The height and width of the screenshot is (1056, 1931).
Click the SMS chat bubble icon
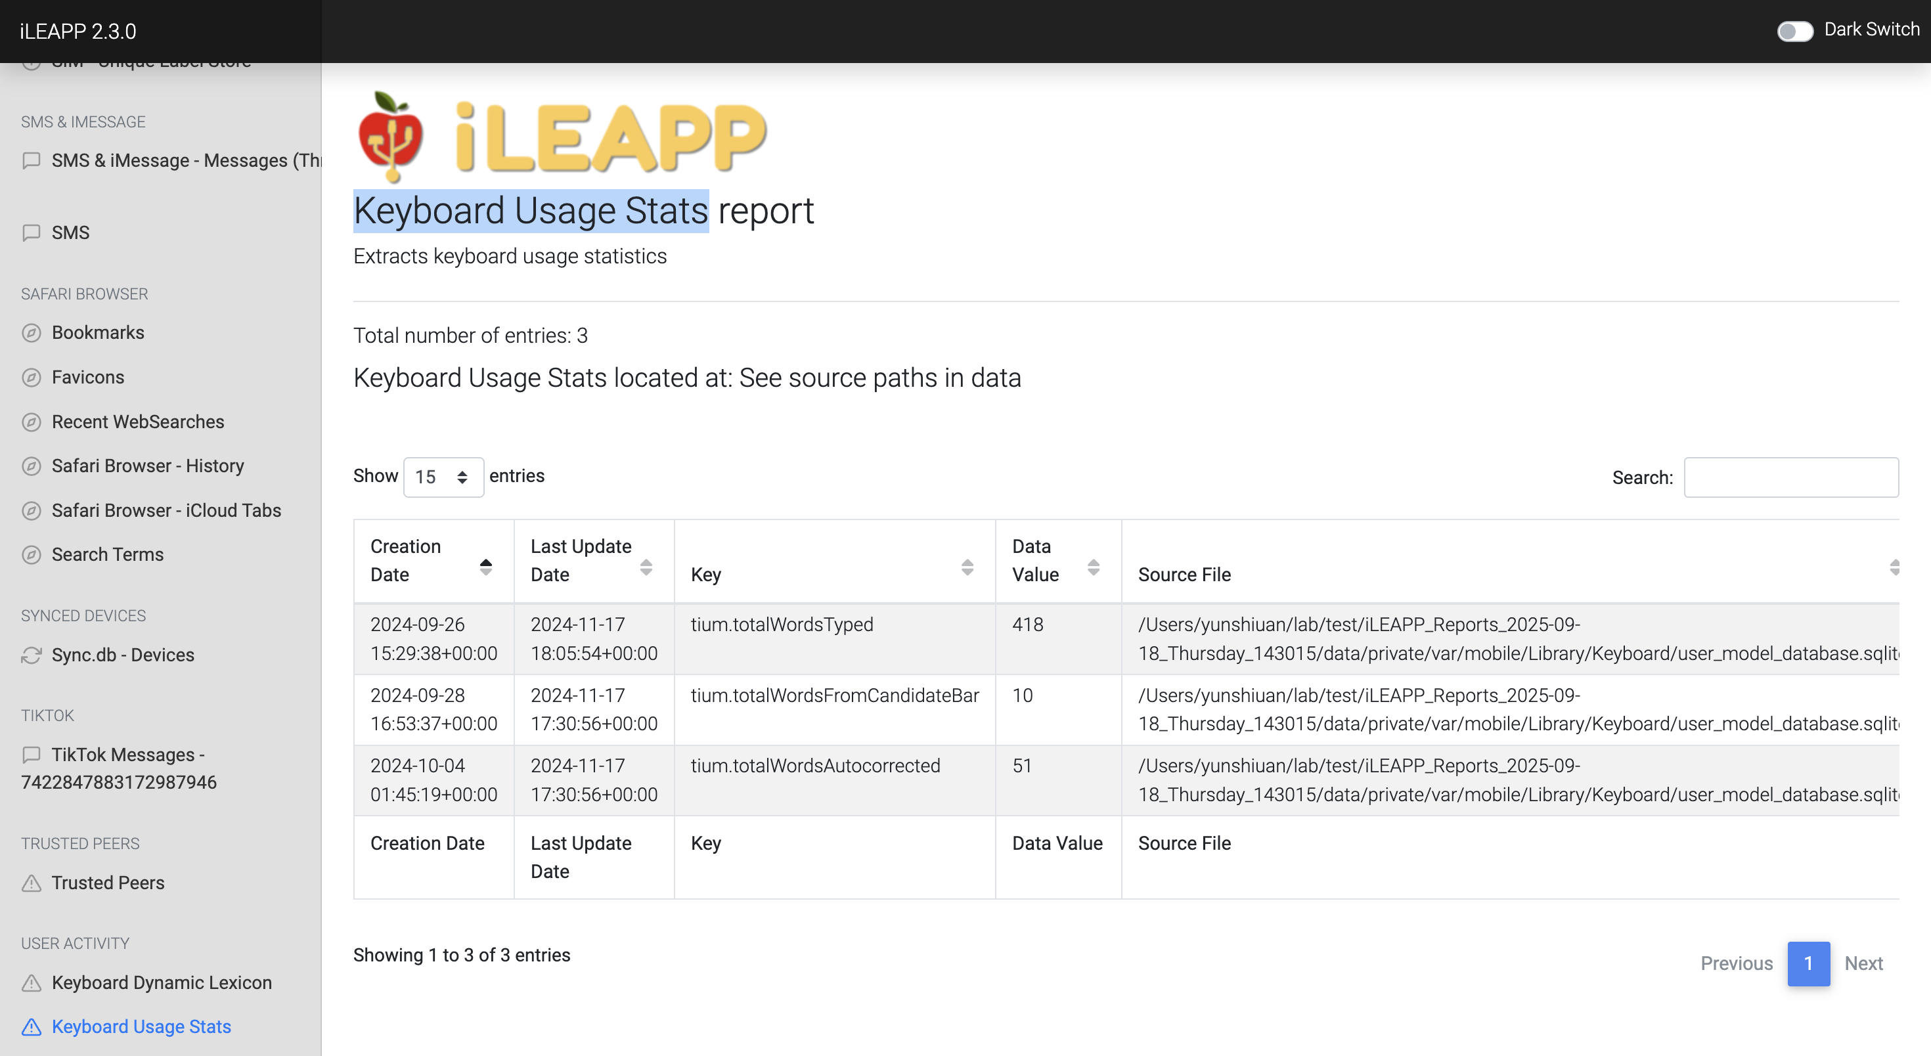(31, 232)
